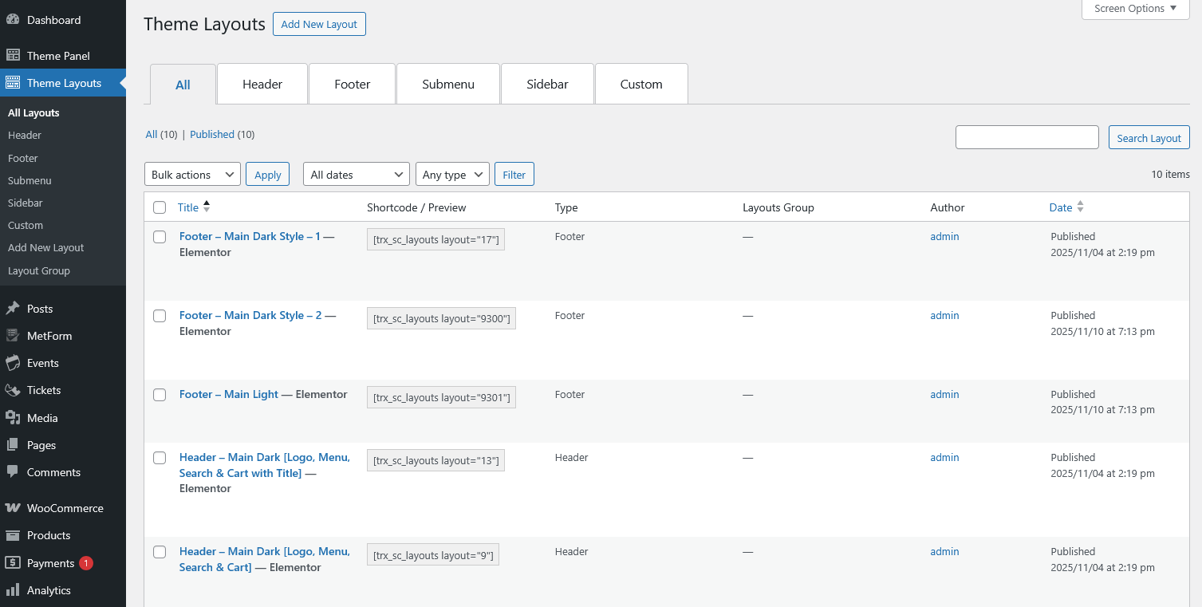Toggle the select-all checkbox in table header
Viewport: 1202px width, 607px height.
tap(160, 207)
